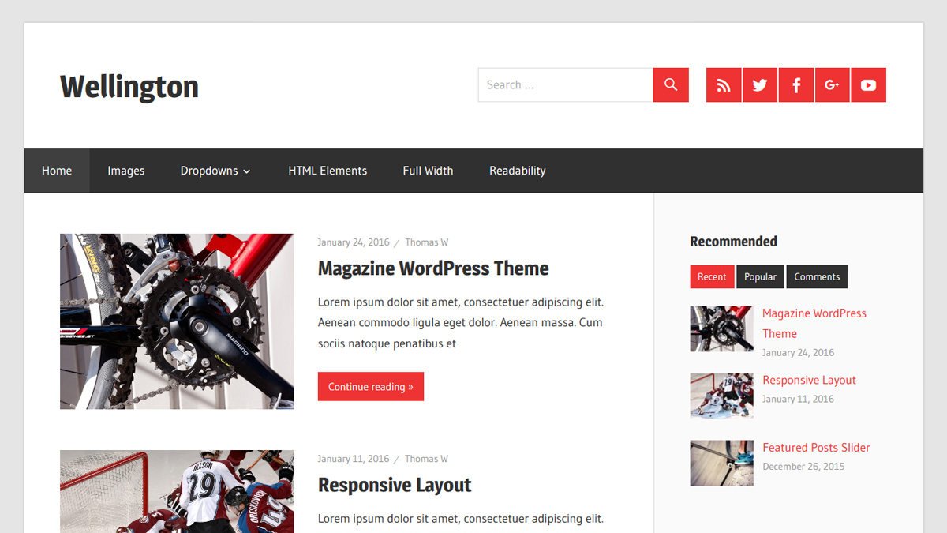Screen dimensions: 947x533
Task: Open author Thomas W on Magazine post
Action: pyautogui.click(x=427, y=242)
